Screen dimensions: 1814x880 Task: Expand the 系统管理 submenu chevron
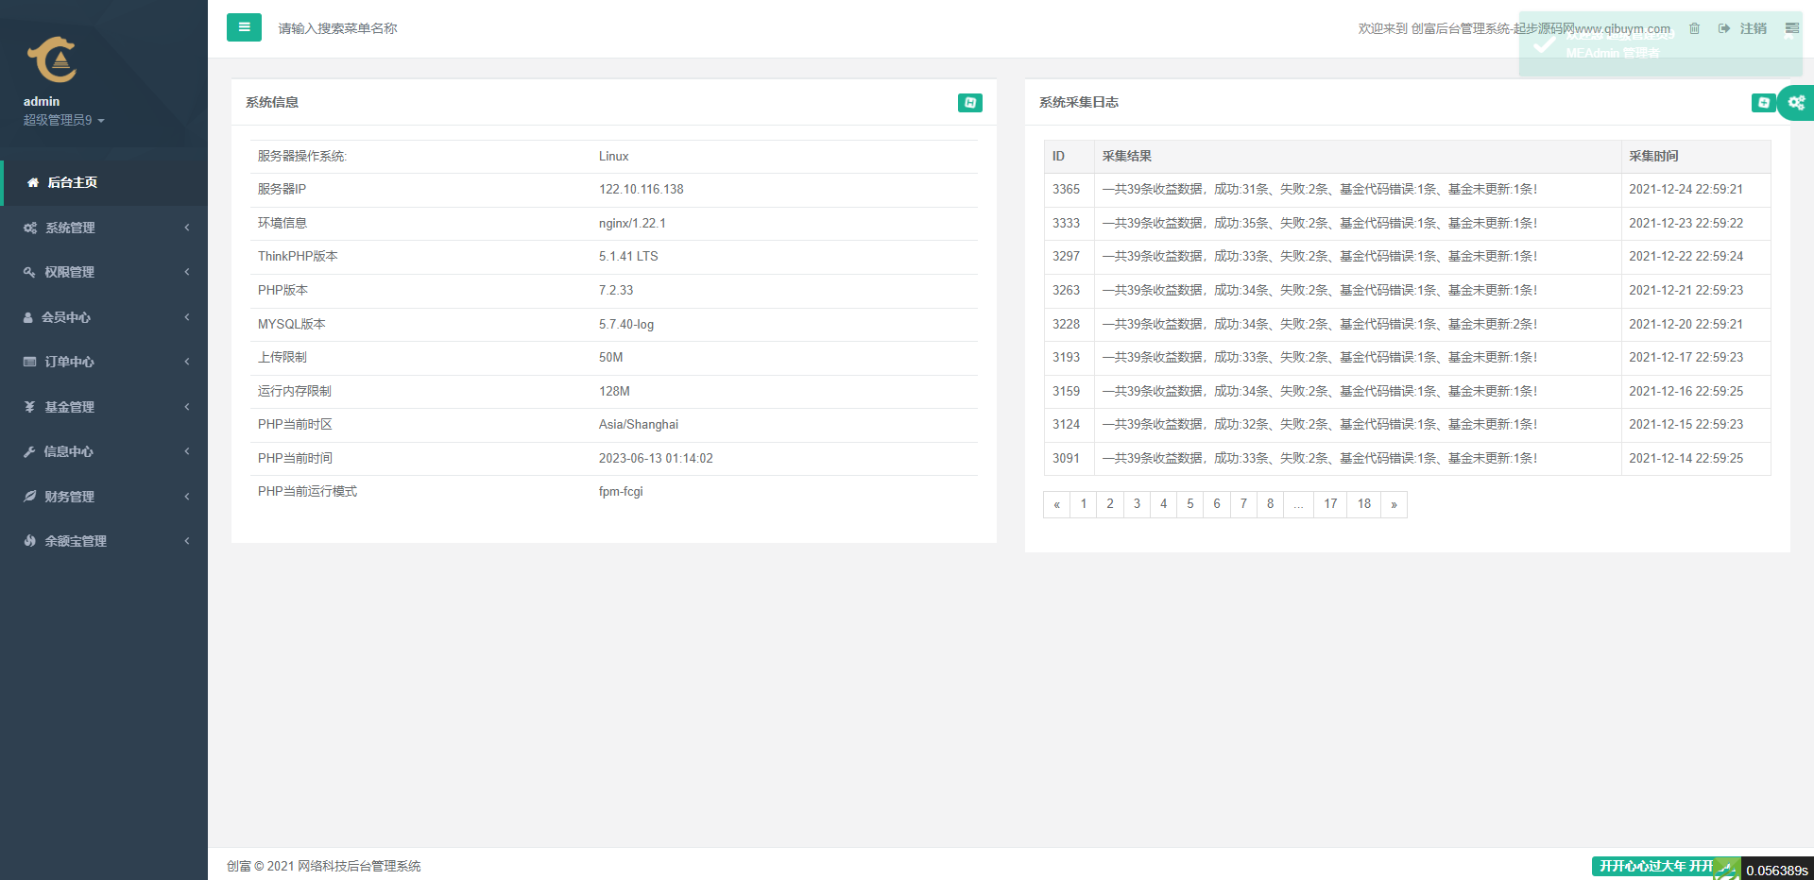(x=187, y=228)
